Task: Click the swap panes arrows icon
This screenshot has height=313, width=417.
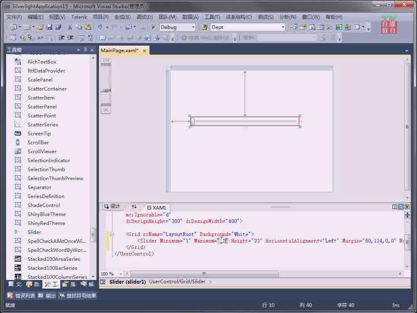Action: pyautogui.click(x=134, y=207)
